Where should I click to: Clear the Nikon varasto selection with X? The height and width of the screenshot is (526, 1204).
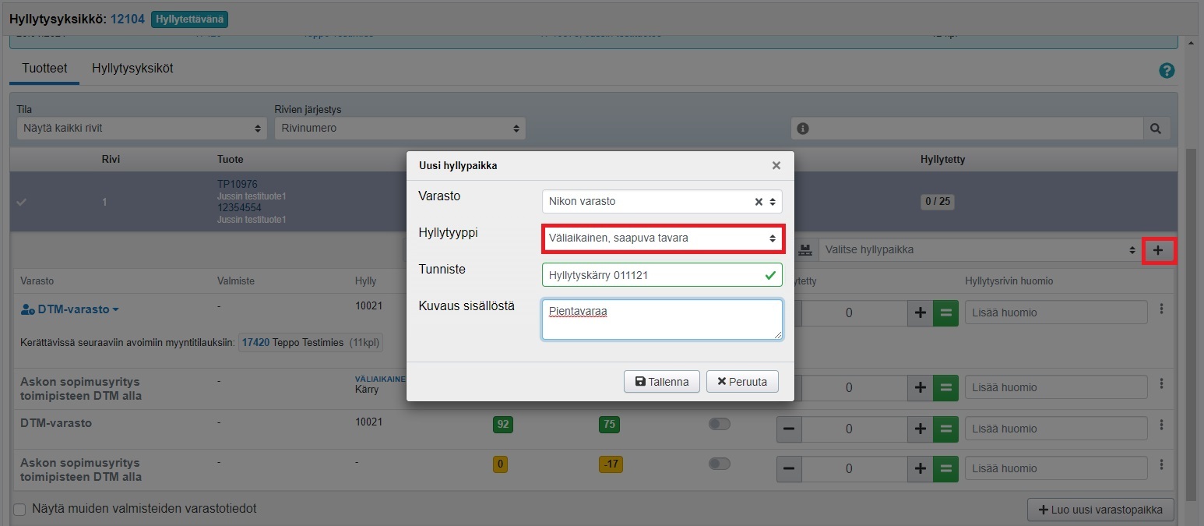coord(759,201)
